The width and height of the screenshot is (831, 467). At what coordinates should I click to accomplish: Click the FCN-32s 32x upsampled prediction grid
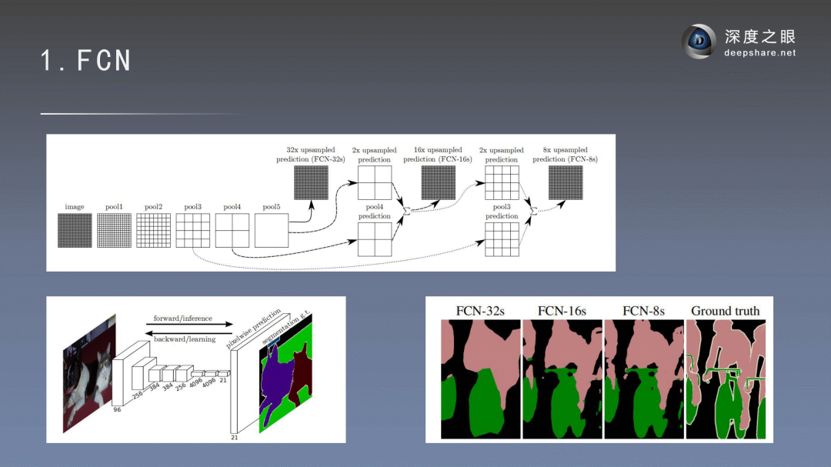coord(311,183)
